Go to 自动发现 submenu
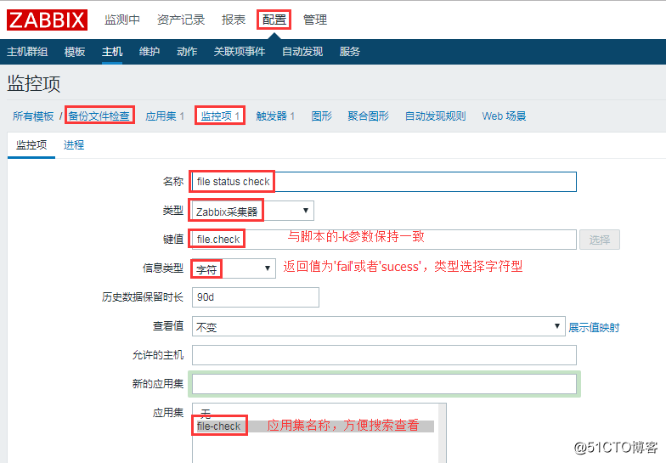Screen dimensions: 666x463 (x=302, y=52)
